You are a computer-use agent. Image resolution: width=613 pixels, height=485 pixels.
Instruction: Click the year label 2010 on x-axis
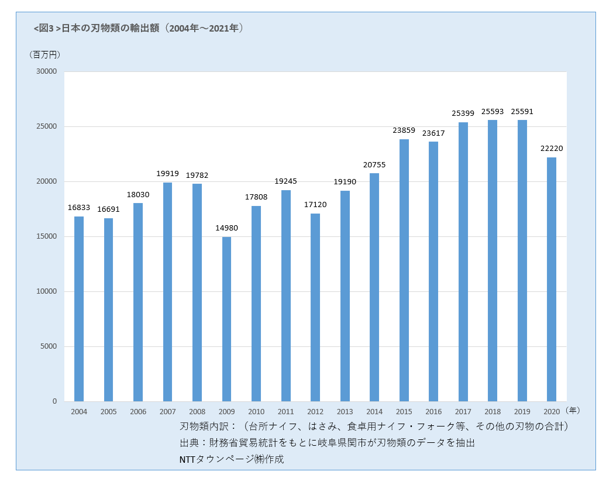pyautogui.click(x=256, y=412)
